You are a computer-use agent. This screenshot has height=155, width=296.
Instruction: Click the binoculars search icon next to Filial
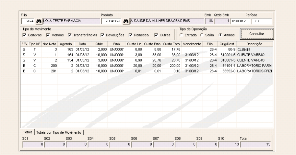point(39,21)
